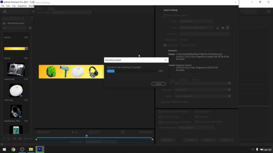The width and height of the screenshot is (273, 153).
Task: Open the Preset dropdown
Action: coord(196,28)
